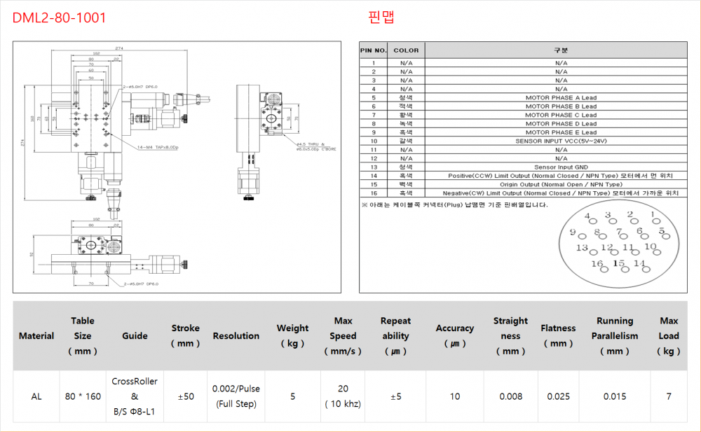Click the SENSOR INPUT VCC(5V~24V) row
Screen dimensions: 701x432
(x=561, y=141)
